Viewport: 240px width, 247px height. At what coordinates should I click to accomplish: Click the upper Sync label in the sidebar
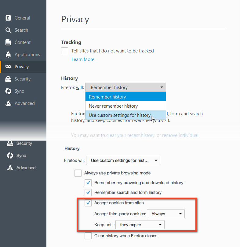pos(19,91)
